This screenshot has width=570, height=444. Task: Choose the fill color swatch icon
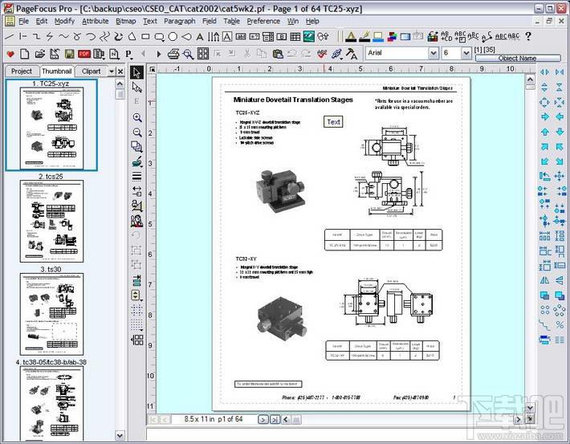378,36
